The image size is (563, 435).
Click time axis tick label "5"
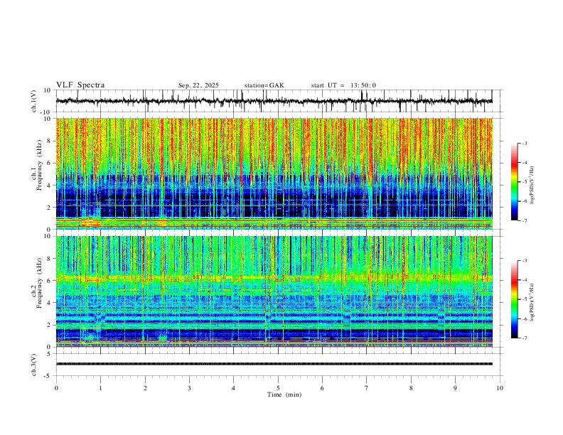(278, 388)
